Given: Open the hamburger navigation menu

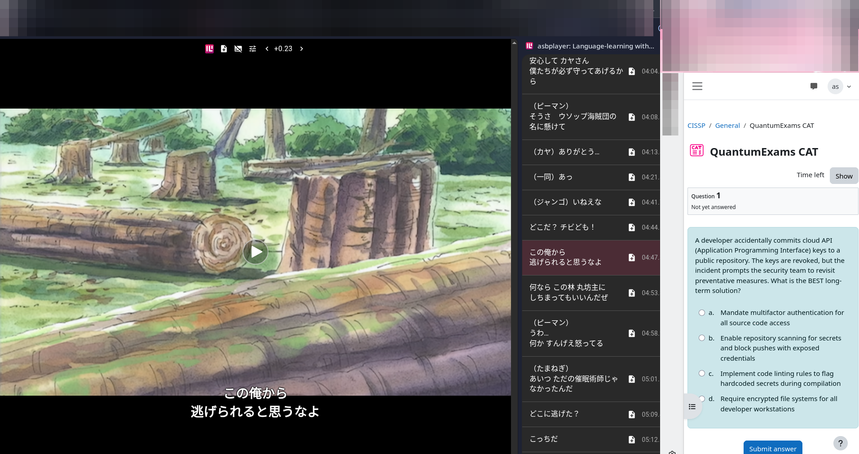Looking at the screenshot, I should [697, 86].
